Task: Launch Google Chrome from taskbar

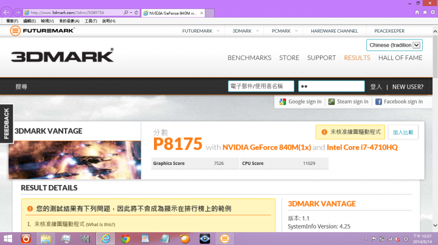Action: click(x=125, y=238)
